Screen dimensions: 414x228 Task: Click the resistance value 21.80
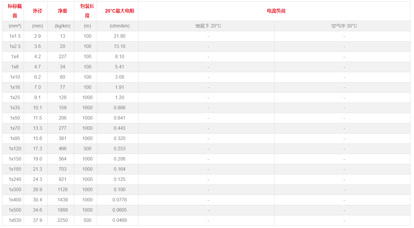(x=120, y=36)
